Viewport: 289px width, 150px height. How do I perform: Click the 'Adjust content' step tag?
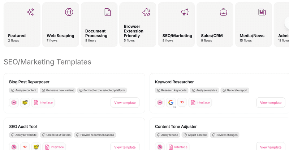point(195,135)
